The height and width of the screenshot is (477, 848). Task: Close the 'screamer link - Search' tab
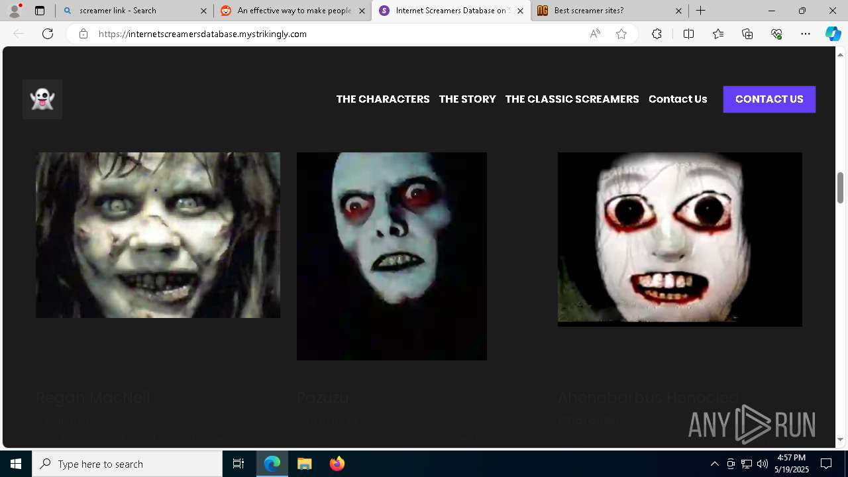[203, 11]
